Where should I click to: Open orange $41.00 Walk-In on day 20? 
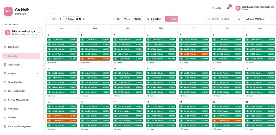(x=227, y=121)
